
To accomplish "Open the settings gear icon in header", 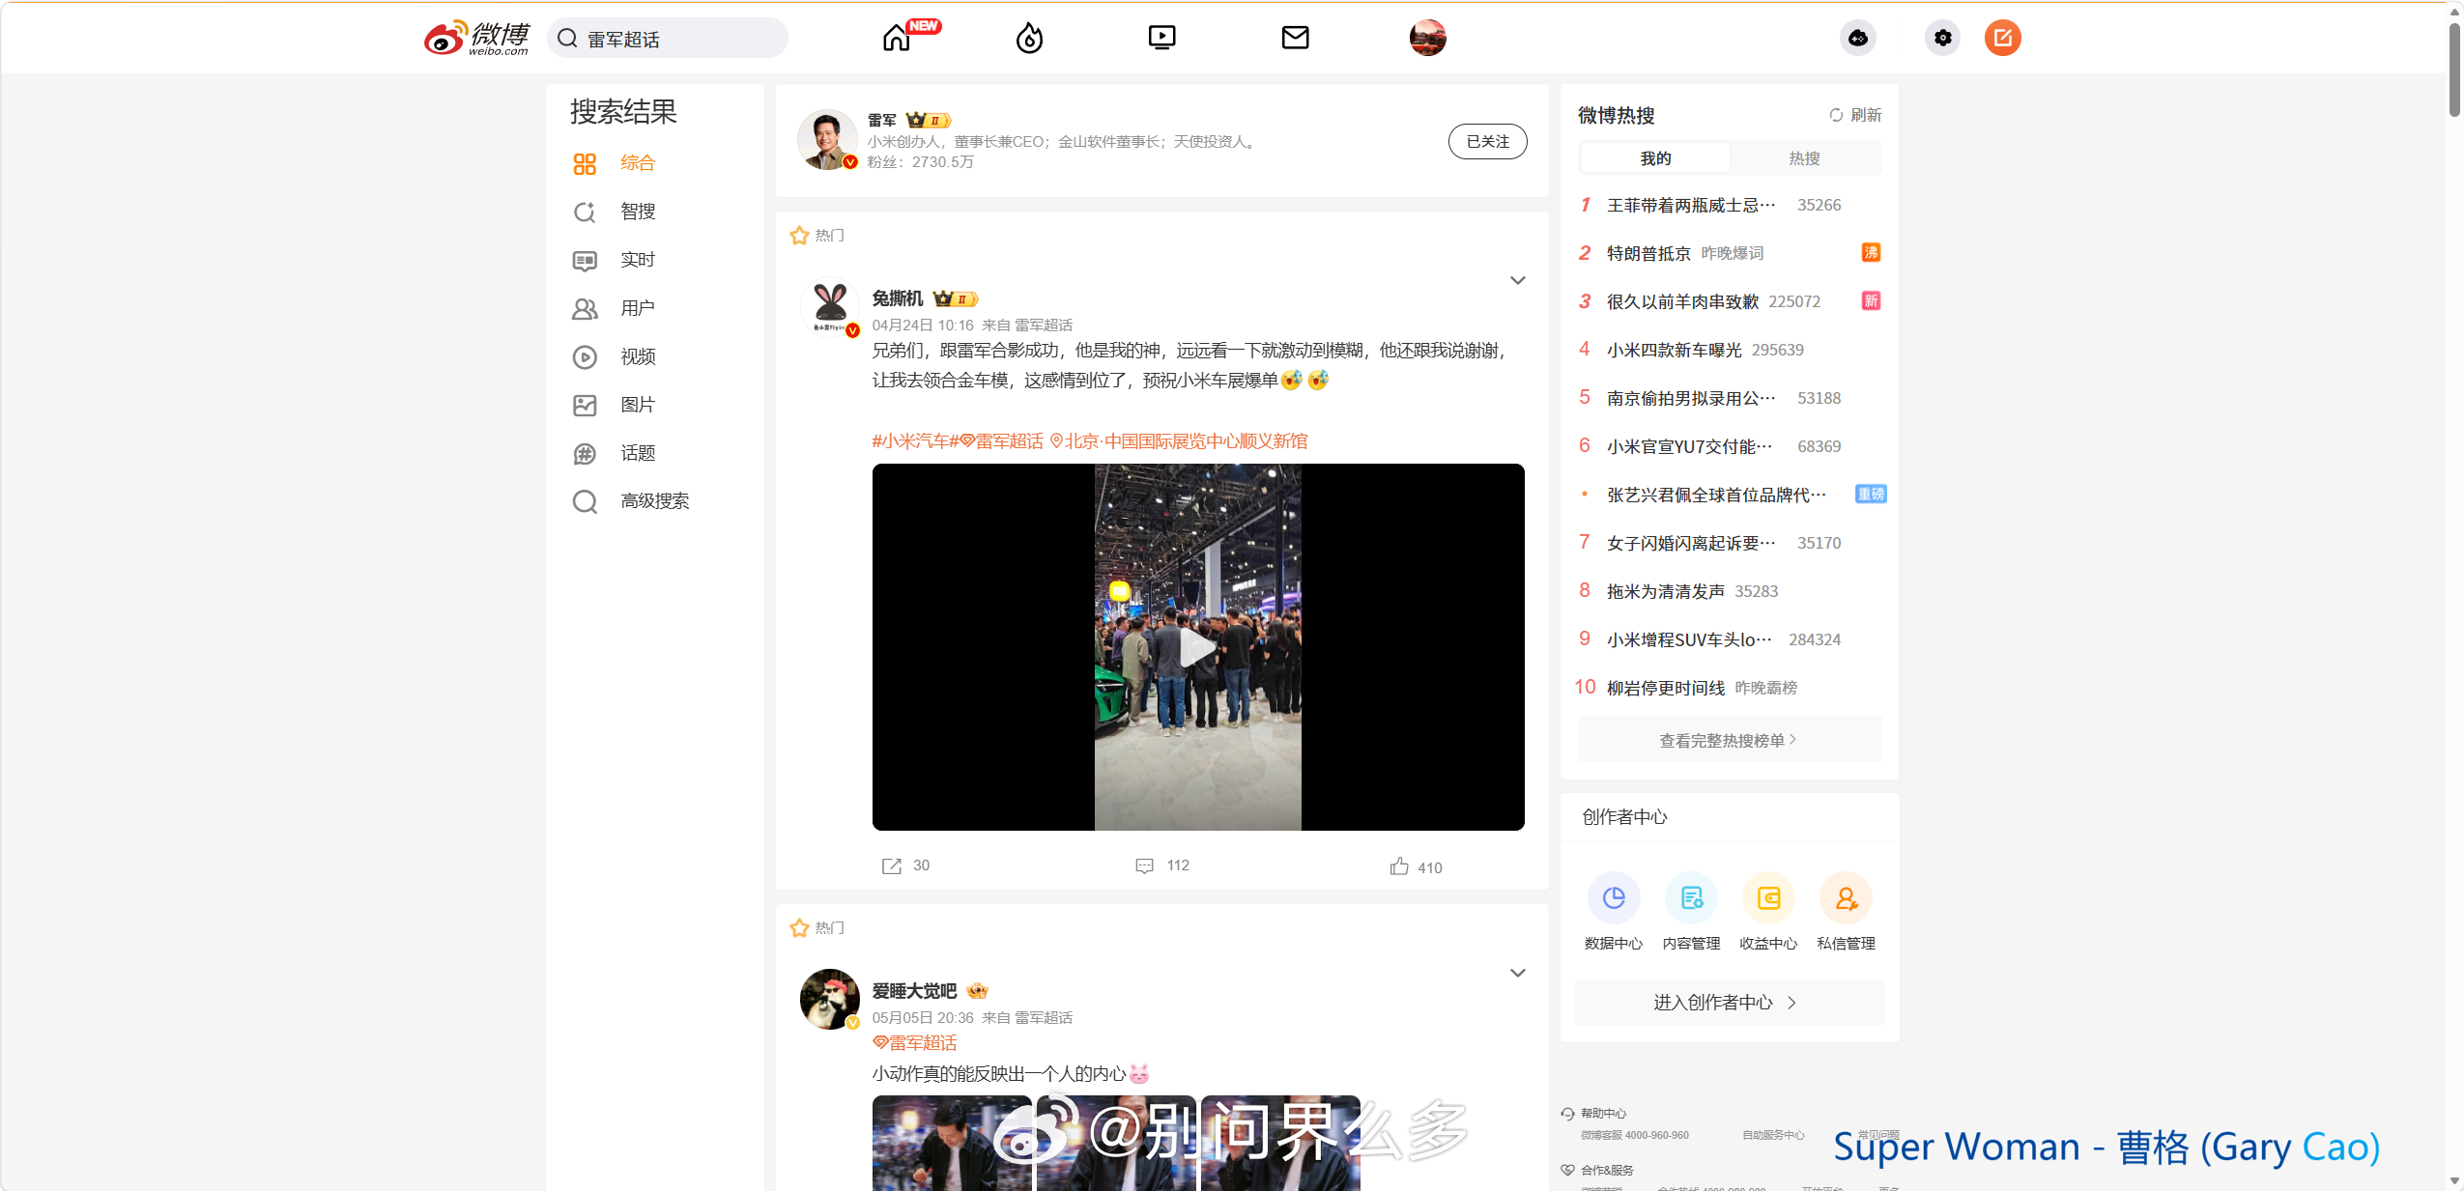I will click(1942, 38).
